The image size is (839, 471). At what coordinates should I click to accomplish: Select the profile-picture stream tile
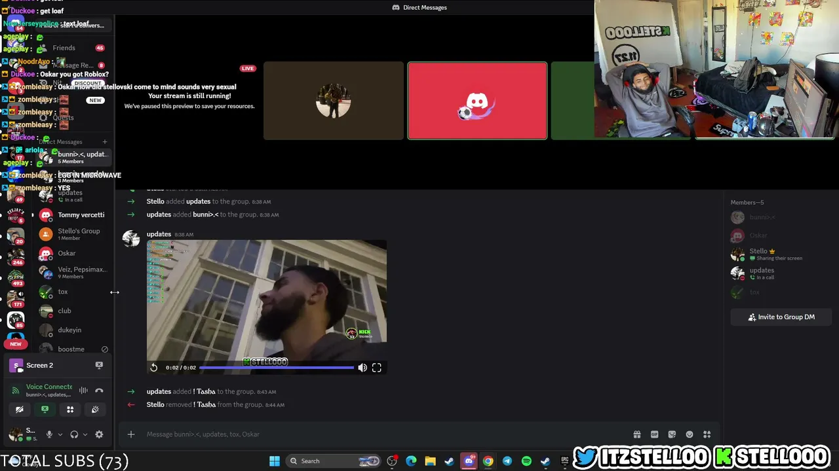(x=334, y=101)
